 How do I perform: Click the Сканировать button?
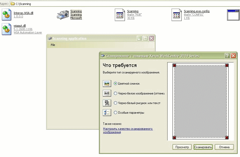click(x=203, y=147)
